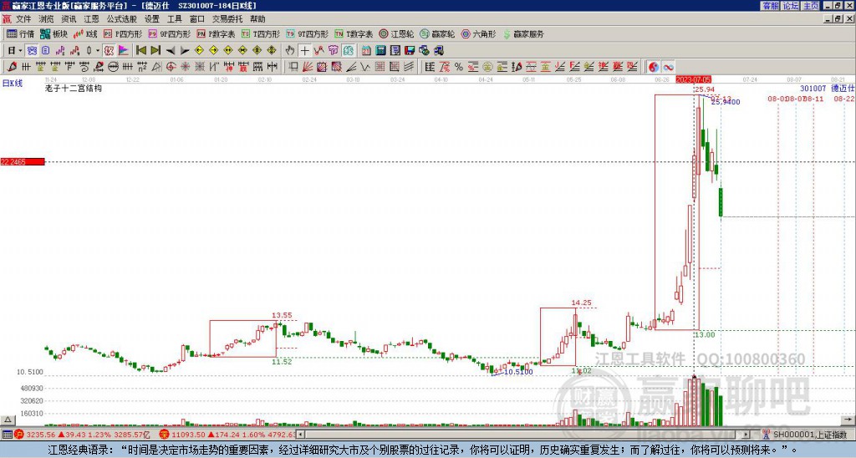Open the 设置 menu
The width and height of the screenshot is (856, 458).
[152, 19]
